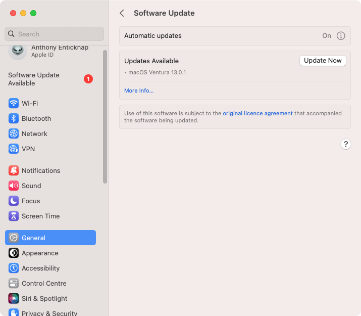361x316 pixels.
Task: Select Control Centre label in sidebar
Action: pos(44,284)
